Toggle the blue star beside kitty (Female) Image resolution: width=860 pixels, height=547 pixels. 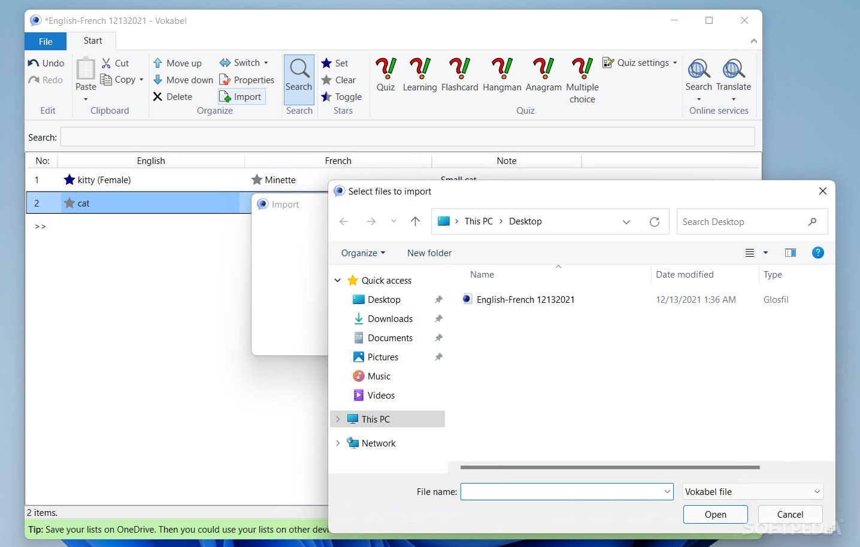click(x=69, y=180)
